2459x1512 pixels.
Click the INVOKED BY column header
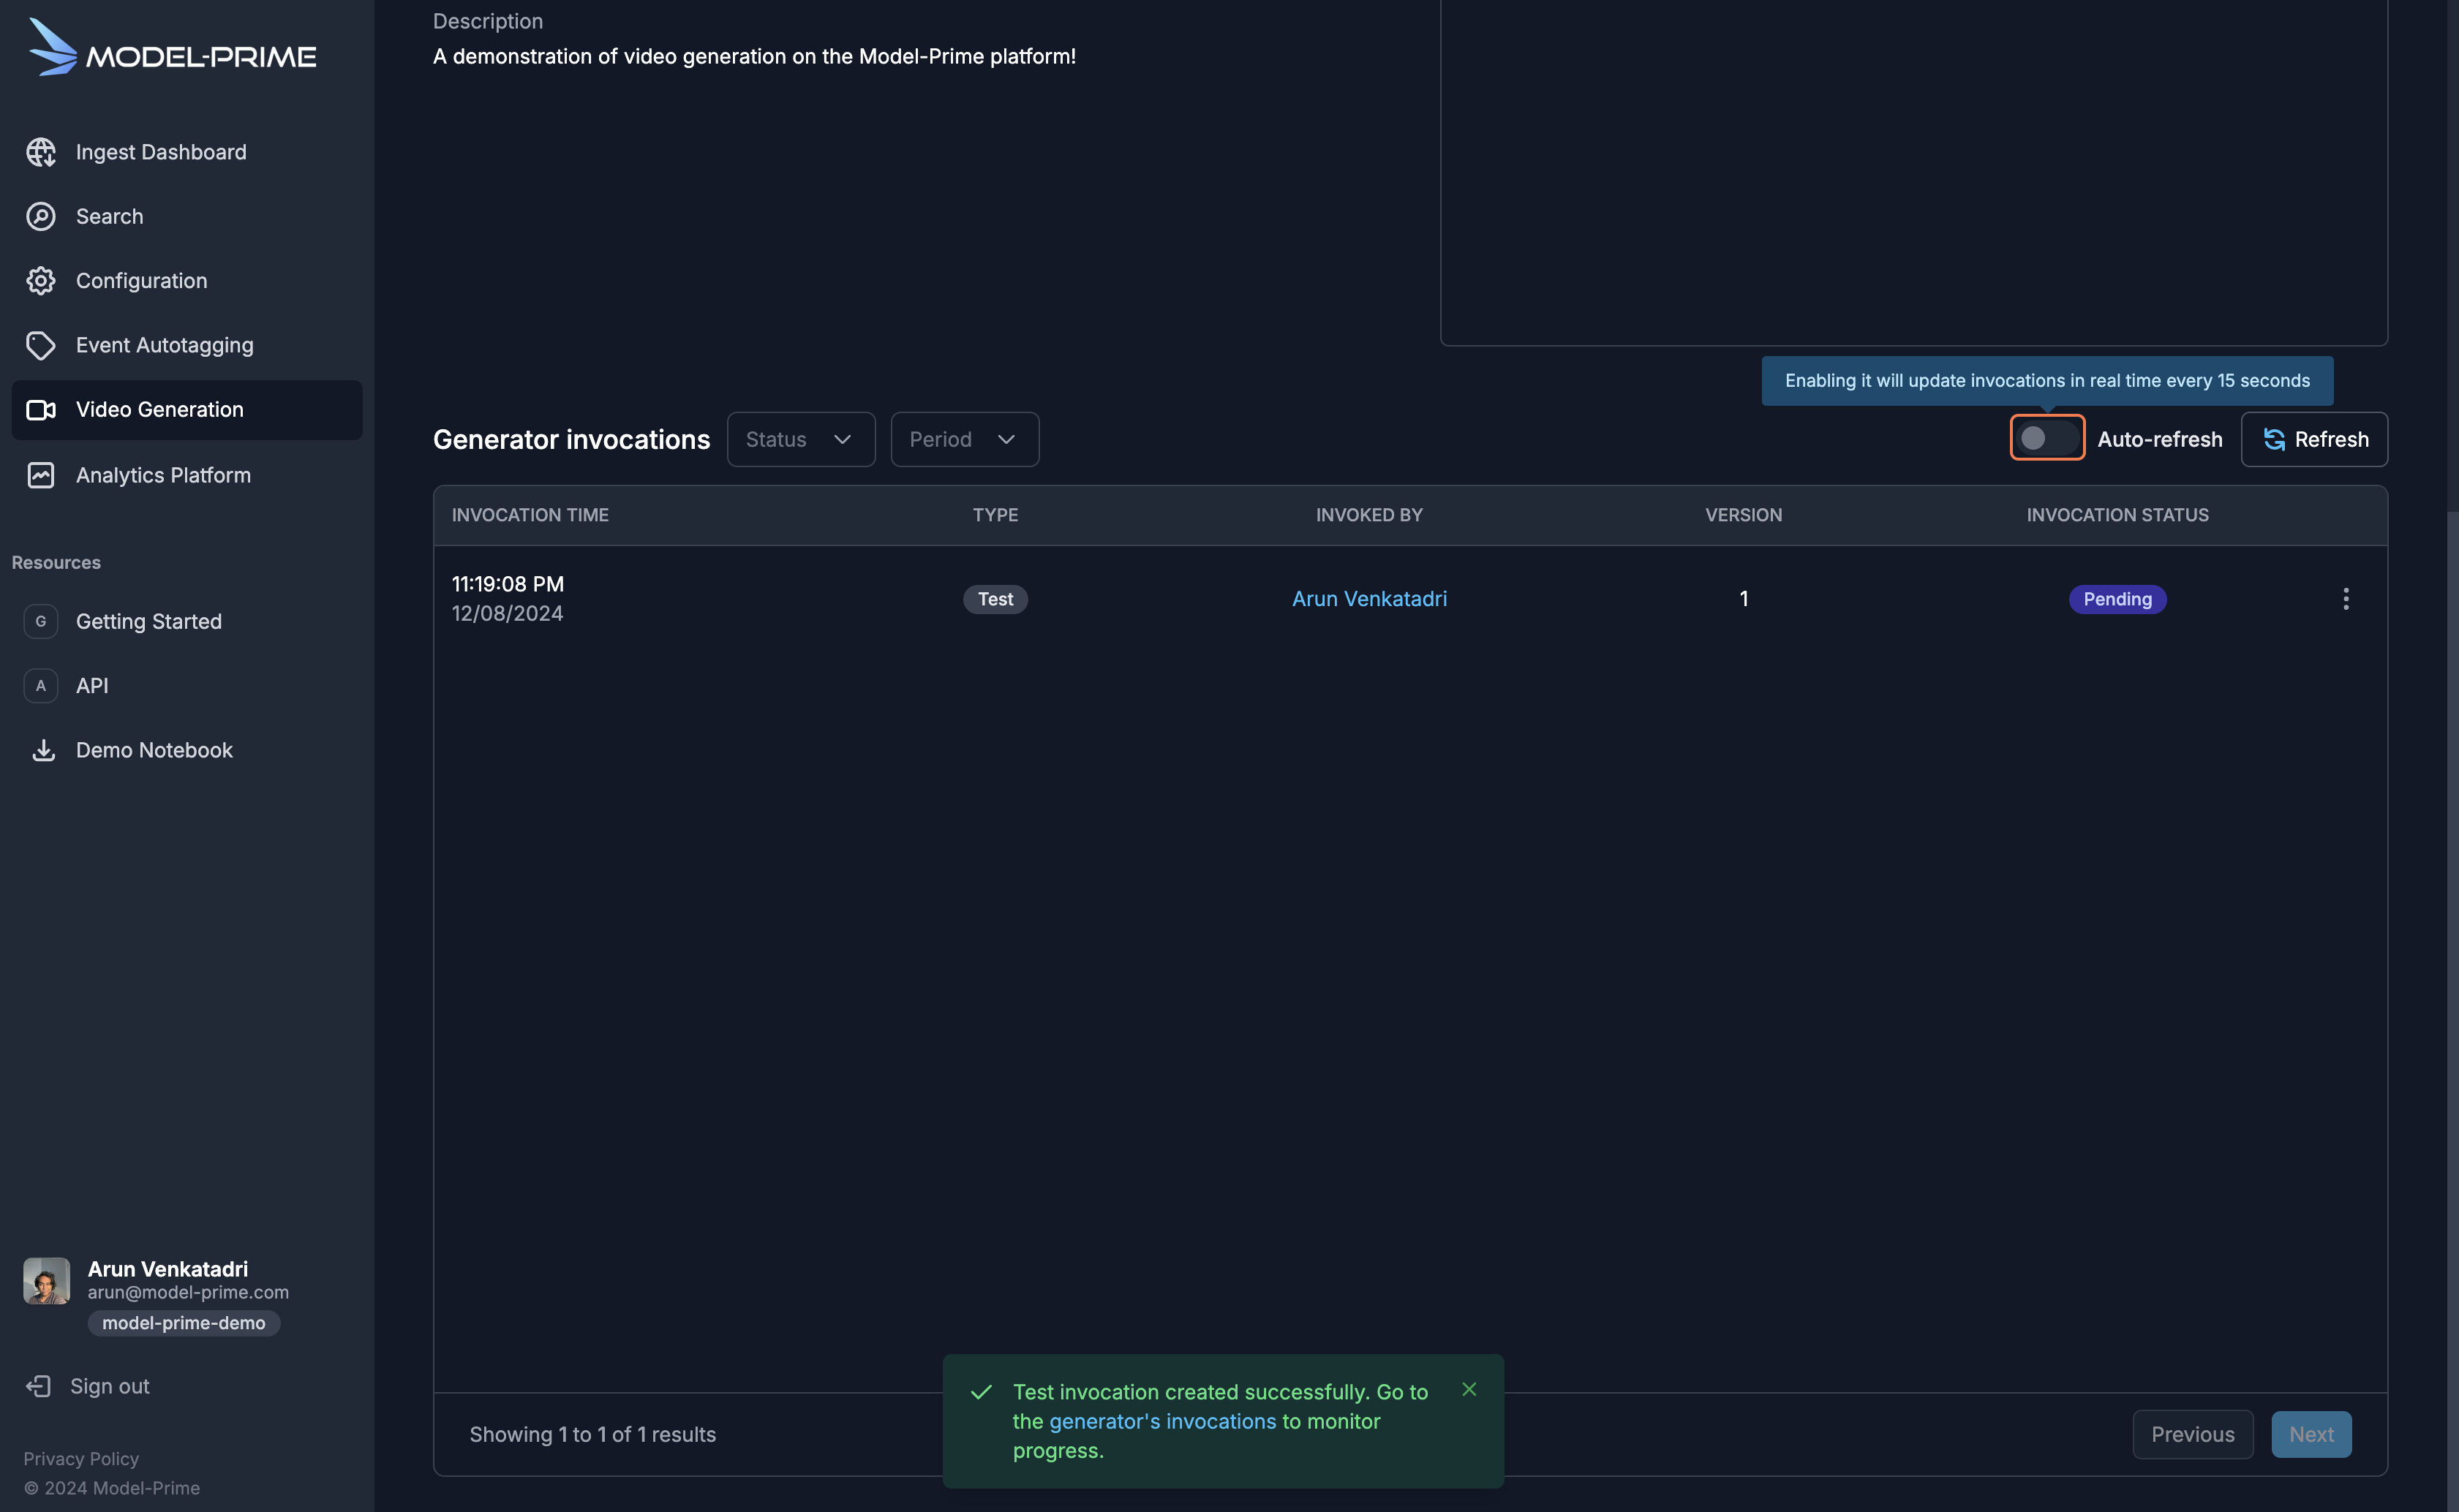[1368, 515]
